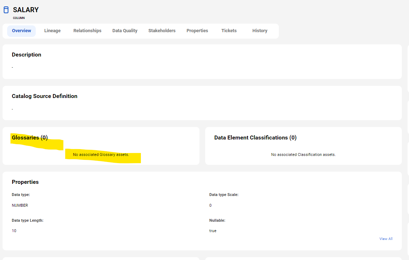Switch to the Lineage tab
Image resolution: width=409 pixels, height=260 pixels.
(53, 31)
